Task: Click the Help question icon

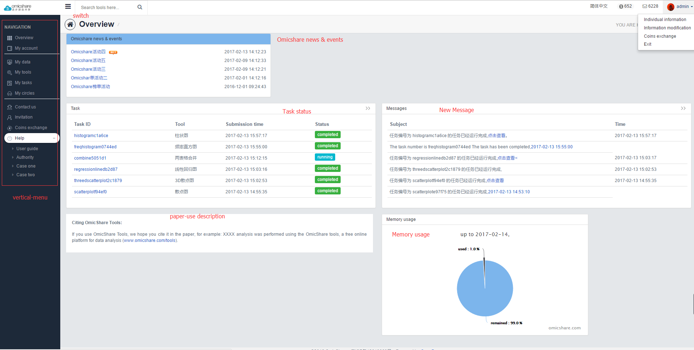Action: [x=9, y=139]
